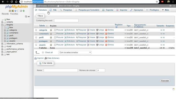176x99 pixels.
Task: Click Insere for the perfil table
Action: (91, 37)
